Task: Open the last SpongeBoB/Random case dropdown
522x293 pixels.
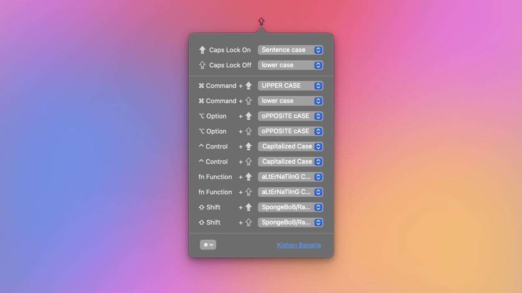Action: coord(290,222)
